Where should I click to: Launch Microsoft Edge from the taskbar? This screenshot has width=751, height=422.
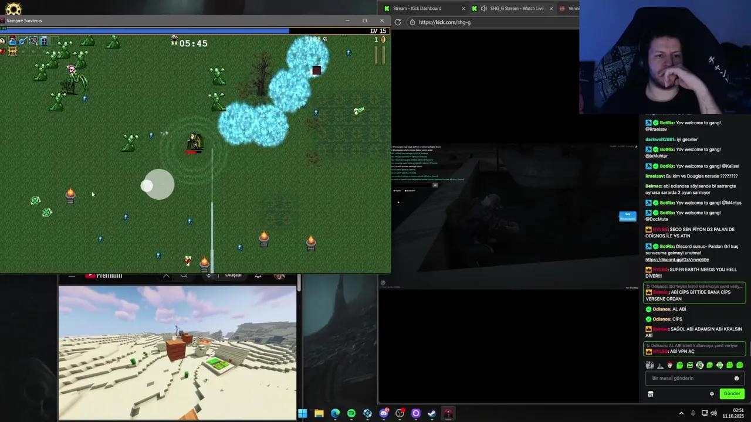(335, 413)
